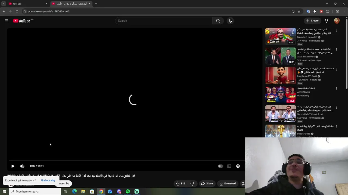Click Find out why link
Screen dimensions: 348x195
click(48, 180)
